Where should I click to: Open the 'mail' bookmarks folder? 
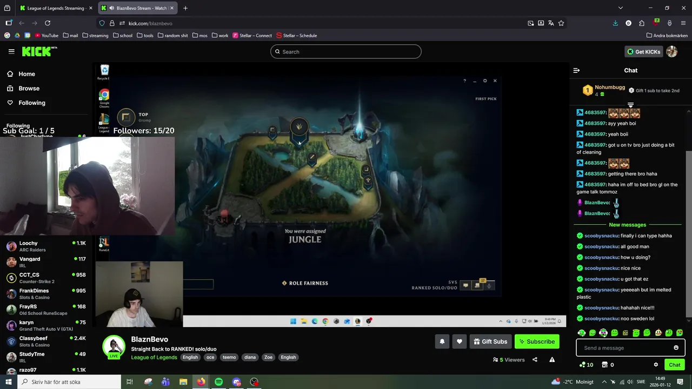tap(71, 36)
